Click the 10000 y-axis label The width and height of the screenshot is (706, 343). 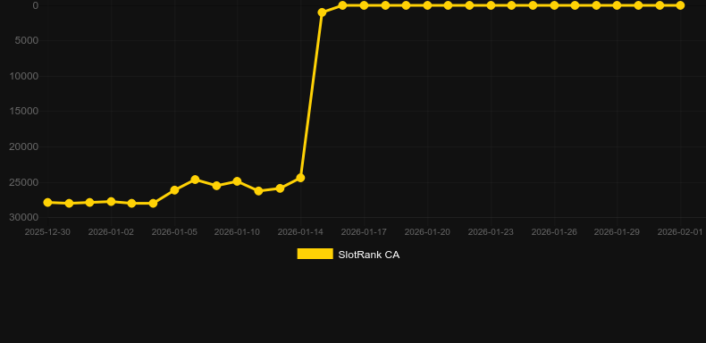click(x=24, y=76)
